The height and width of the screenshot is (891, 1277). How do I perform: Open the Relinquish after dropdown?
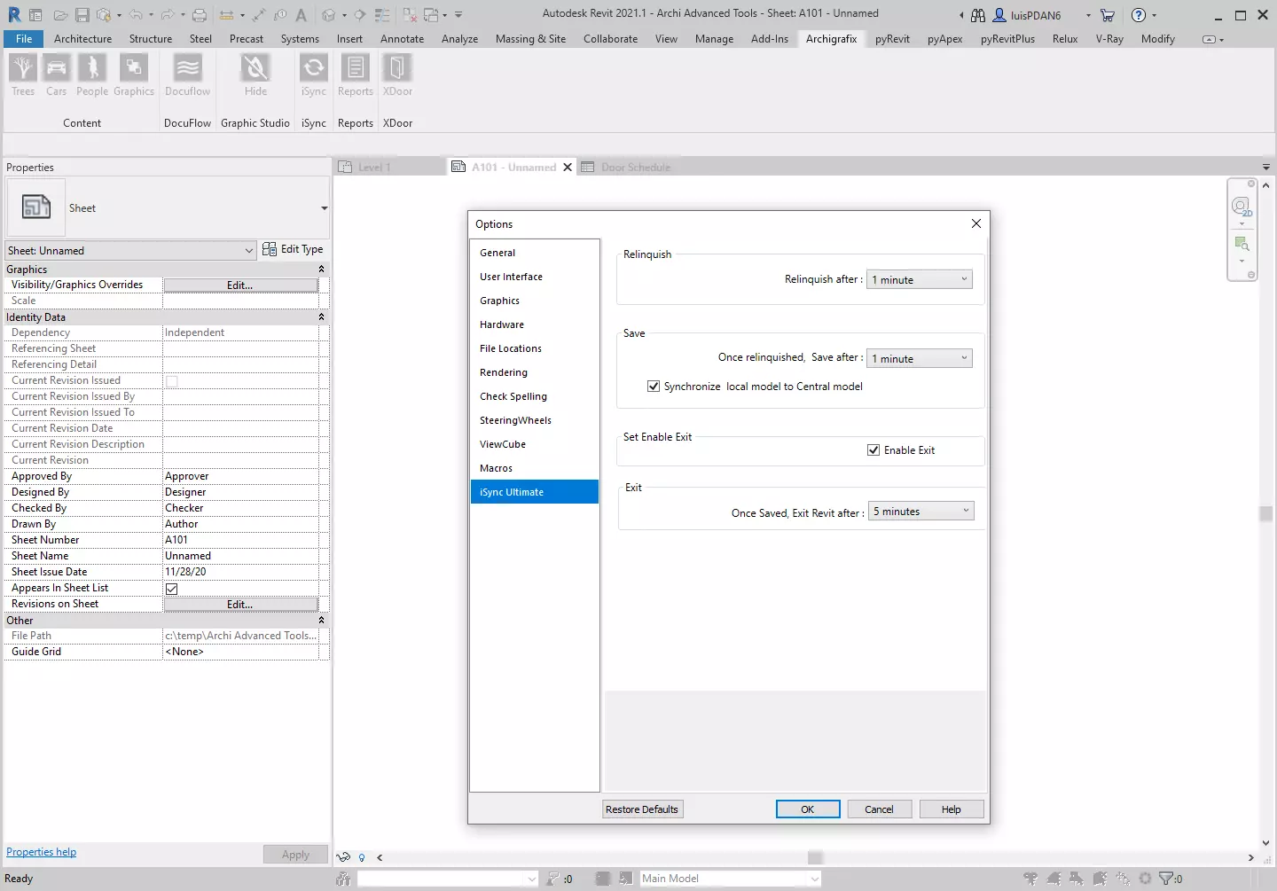click(x=920, y=280)
